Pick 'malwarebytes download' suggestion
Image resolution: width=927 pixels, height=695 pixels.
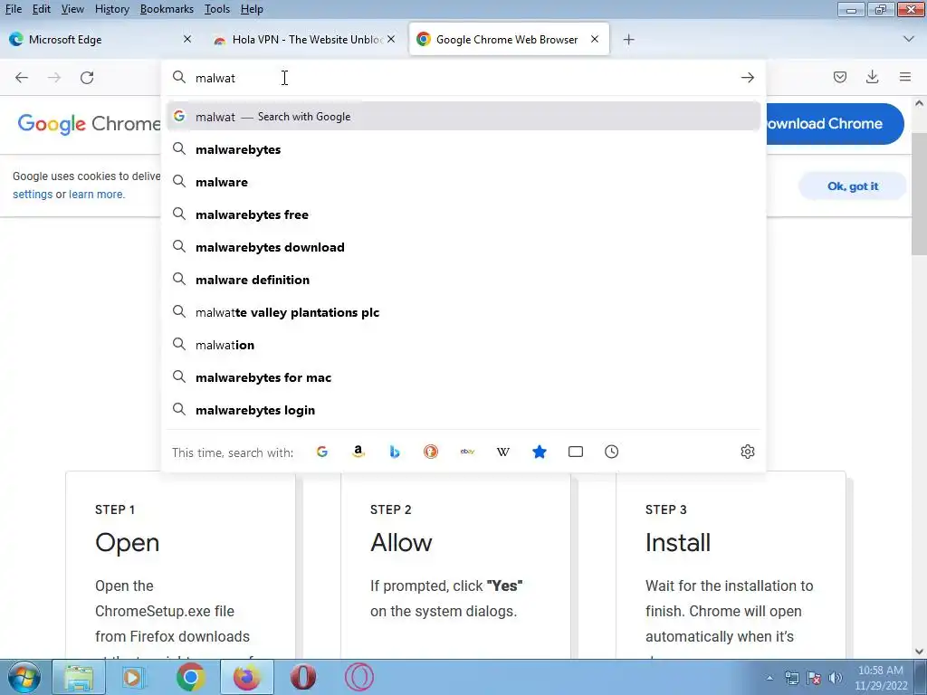click(x=463, y=247)
